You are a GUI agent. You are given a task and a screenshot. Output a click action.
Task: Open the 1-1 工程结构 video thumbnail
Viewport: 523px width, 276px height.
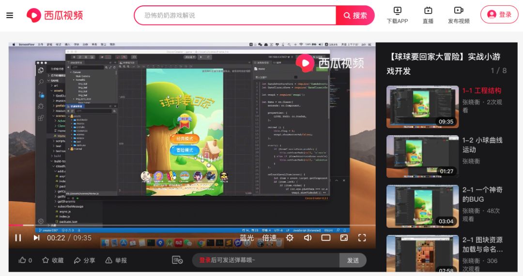tap(423, 107)
